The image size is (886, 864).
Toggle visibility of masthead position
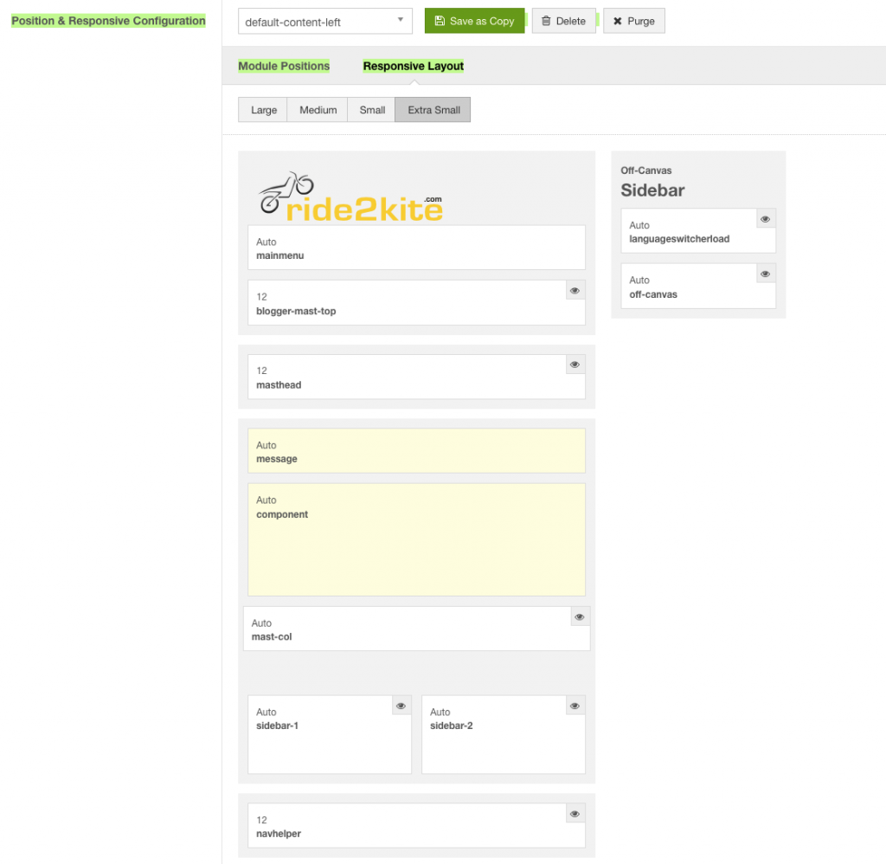point(575,364)
